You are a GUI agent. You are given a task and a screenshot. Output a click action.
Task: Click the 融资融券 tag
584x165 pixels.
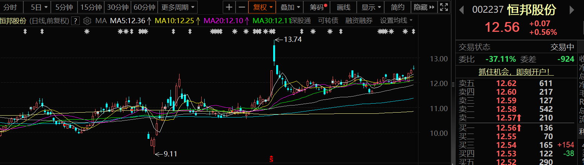[359, 21]
